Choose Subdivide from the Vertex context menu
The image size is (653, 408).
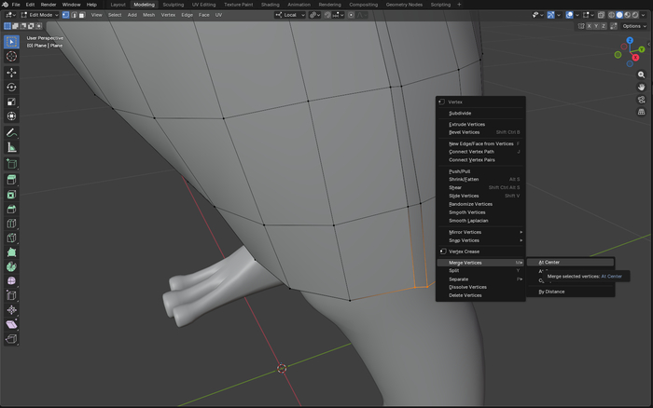460,113
